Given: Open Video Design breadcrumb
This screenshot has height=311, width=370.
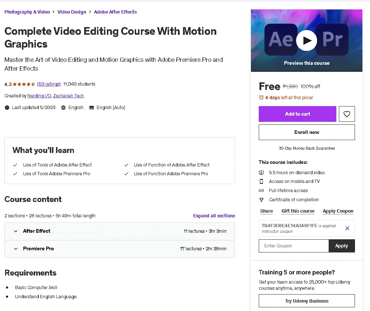Looking at the screenshot, I should 72,12.
